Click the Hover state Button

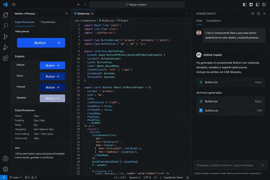52,76
